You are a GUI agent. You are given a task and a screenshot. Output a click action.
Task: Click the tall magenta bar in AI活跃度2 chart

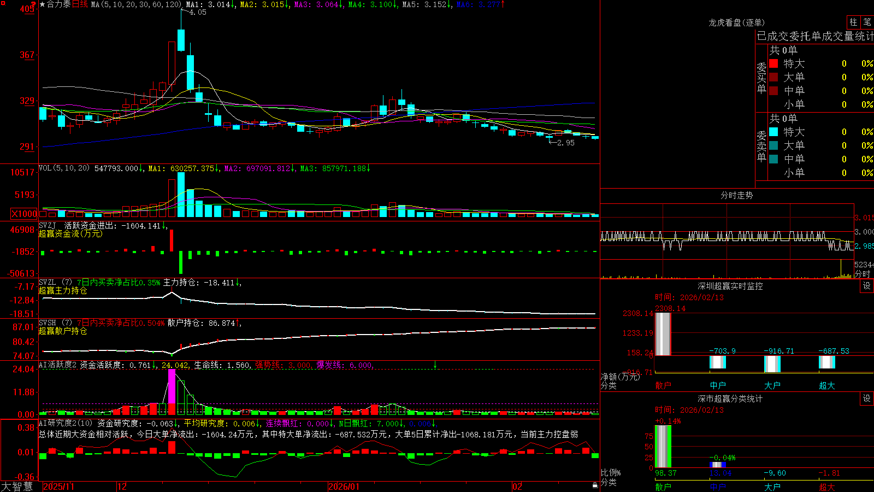coord(172,386)
